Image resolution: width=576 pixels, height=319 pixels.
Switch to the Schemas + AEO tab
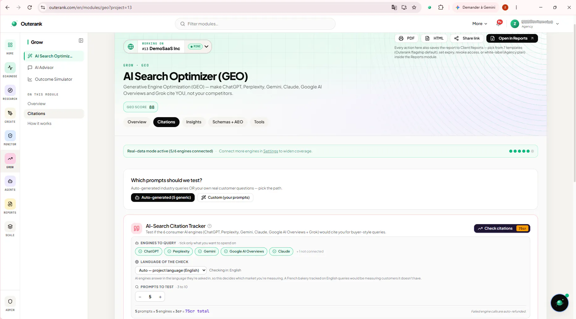pos(228,122)
